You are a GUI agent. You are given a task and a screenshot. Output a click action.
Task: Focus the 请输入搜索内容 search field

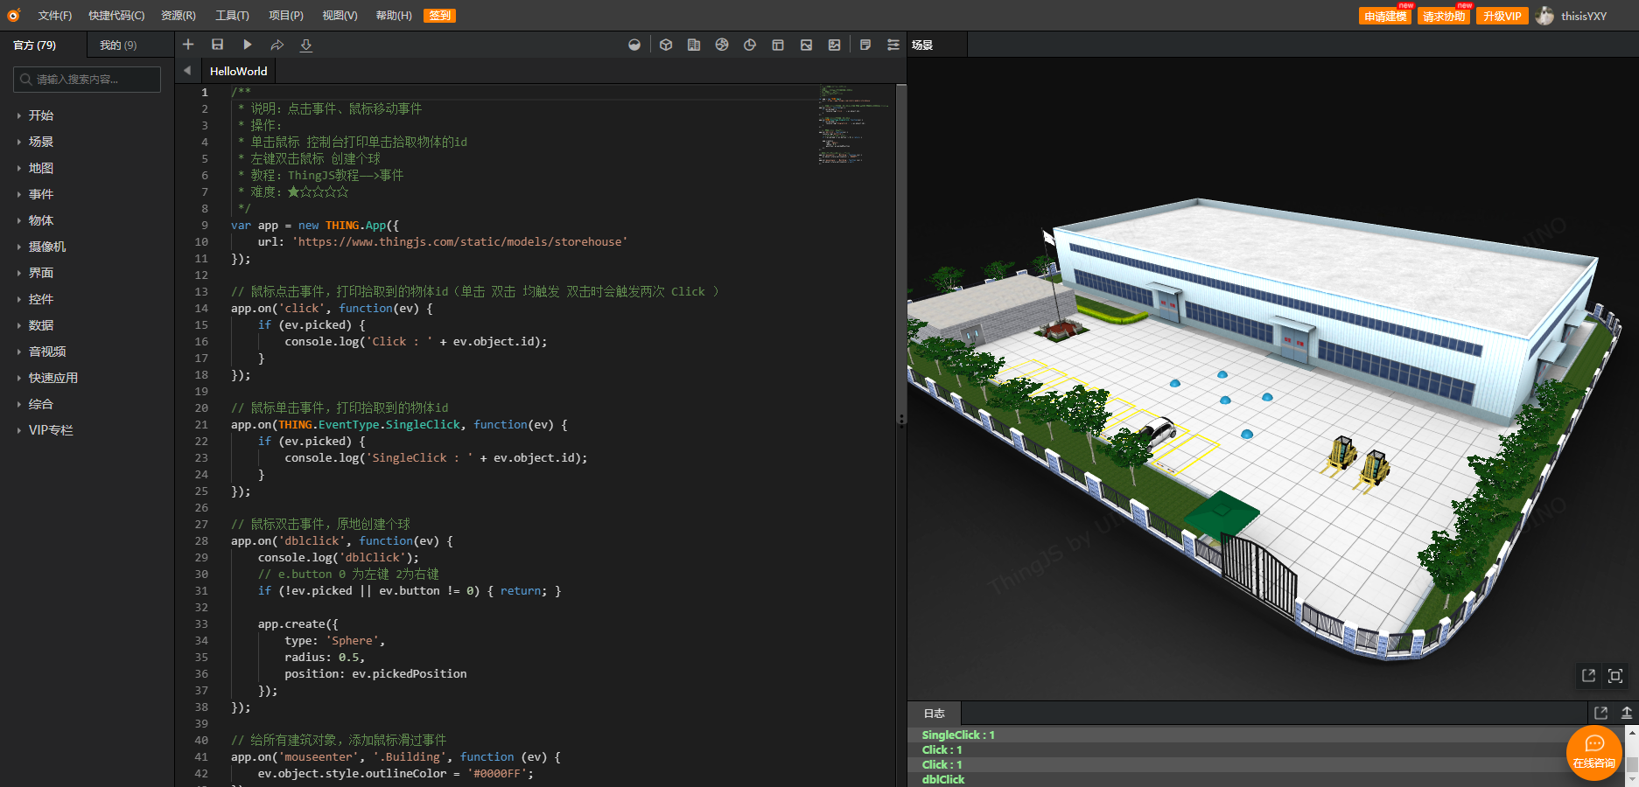[88, 80]
